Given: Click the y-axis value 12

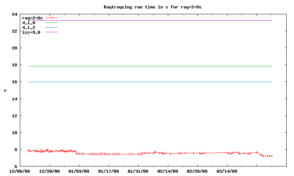Looking at the screenshot, I should [x=14, y=116].
